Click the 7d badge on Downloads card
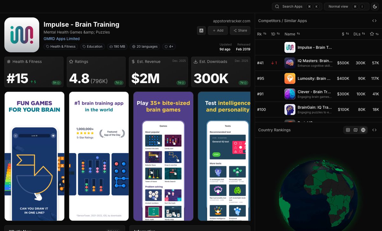The image size is (382, 231). 243,83
